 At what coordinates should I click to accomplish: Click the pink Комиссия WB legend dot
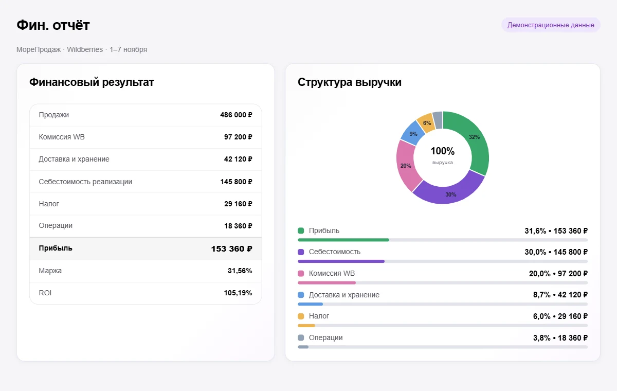tap(301, 274)
